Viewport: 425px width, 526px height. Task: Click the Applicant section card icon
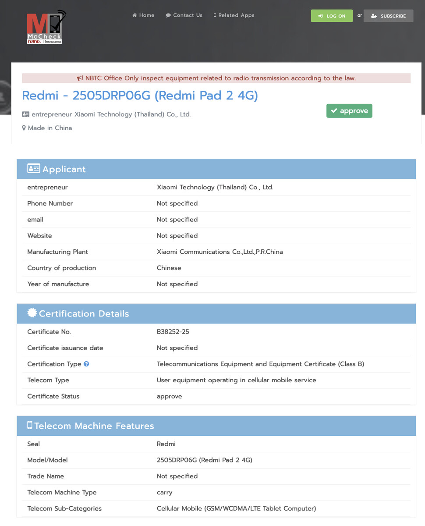(x=33, y=169)
